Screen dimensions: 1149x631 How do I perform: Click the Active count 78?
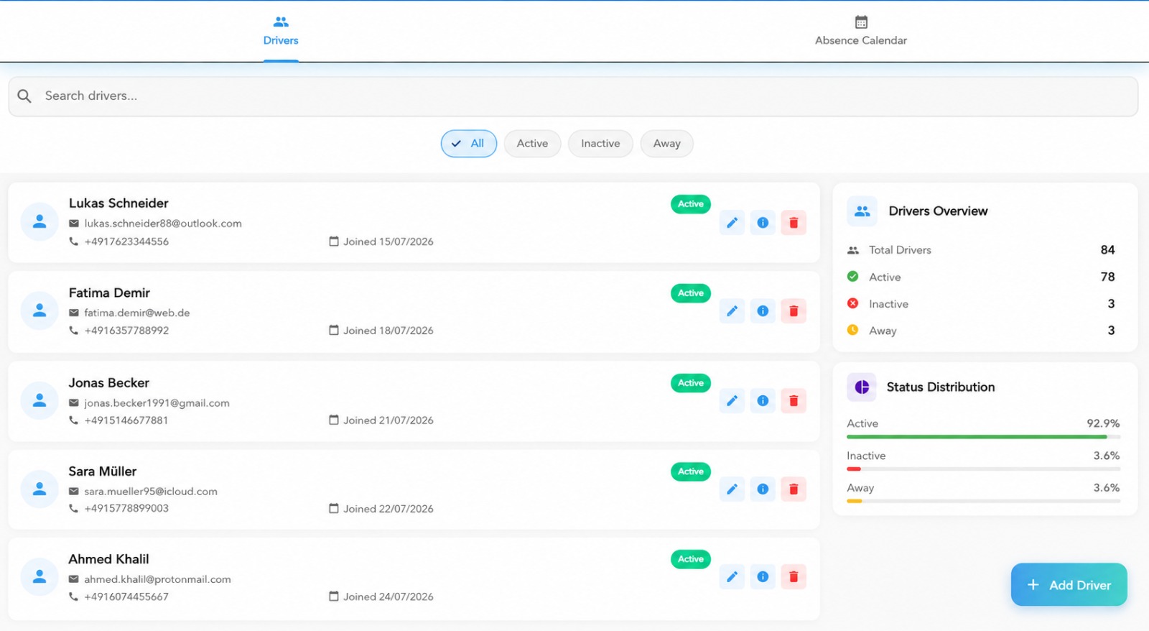pos(1107,277)
